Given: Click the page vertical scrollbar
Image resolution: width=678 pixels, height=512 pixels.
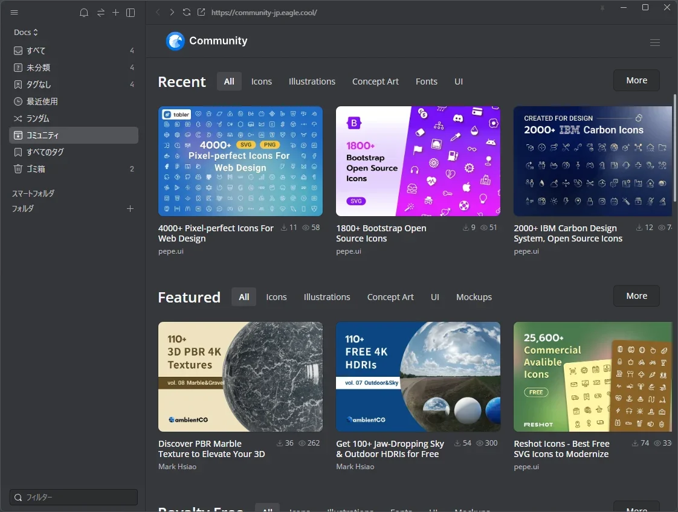Looking at the screenshot, I should [x=674, y=148].
